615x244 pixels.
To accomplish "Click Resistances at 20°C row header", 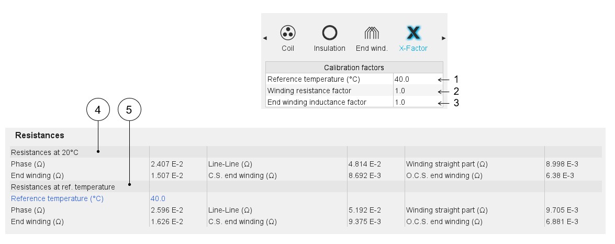I will click(x=44, y=152).
